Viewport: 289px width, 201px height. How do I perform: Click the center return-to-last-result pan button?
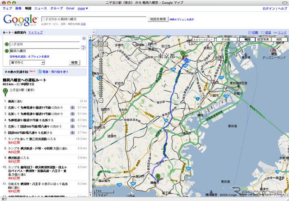click(x=101, y=44)
